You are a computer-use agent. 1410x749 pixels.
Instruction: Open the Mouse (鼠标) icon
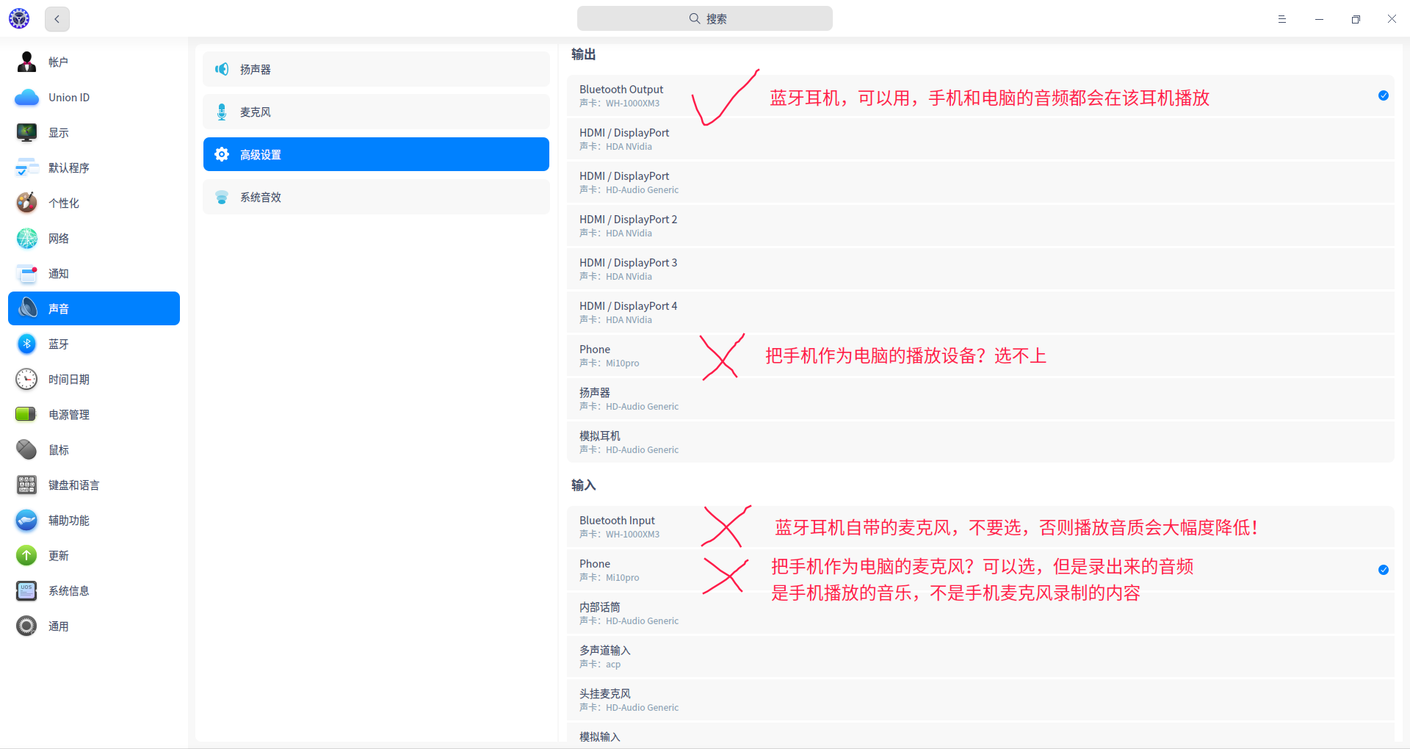26,449
